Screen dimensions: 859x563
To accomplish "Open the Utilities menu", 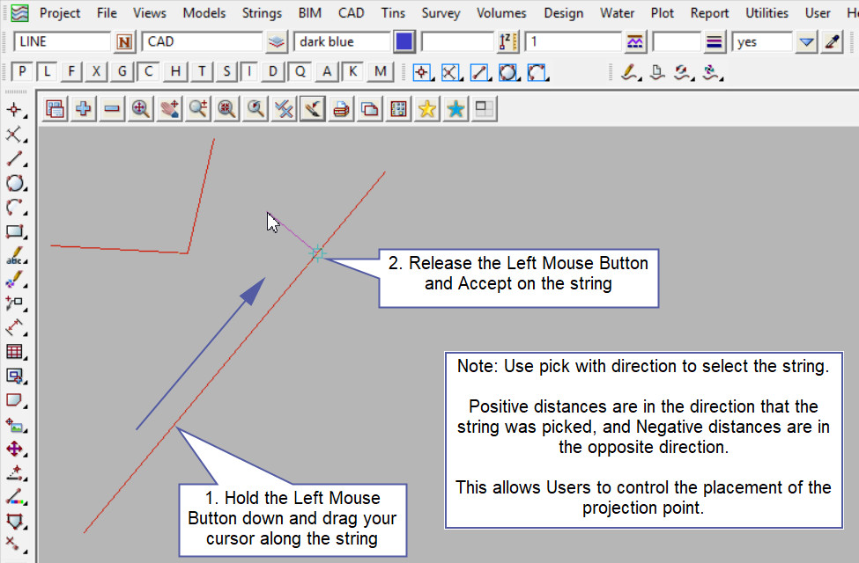I will [766, 12].
